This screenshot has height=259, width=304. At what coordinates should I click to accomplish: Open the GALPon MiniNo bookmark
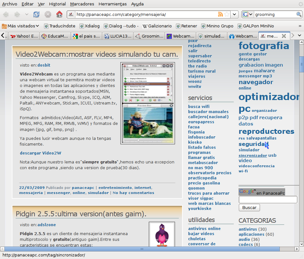(x=256, y=26)
